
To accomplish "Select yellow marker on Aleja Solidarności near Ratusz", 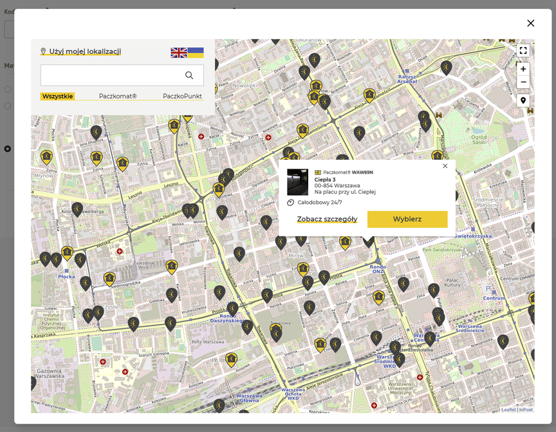I will coord(369,95).
